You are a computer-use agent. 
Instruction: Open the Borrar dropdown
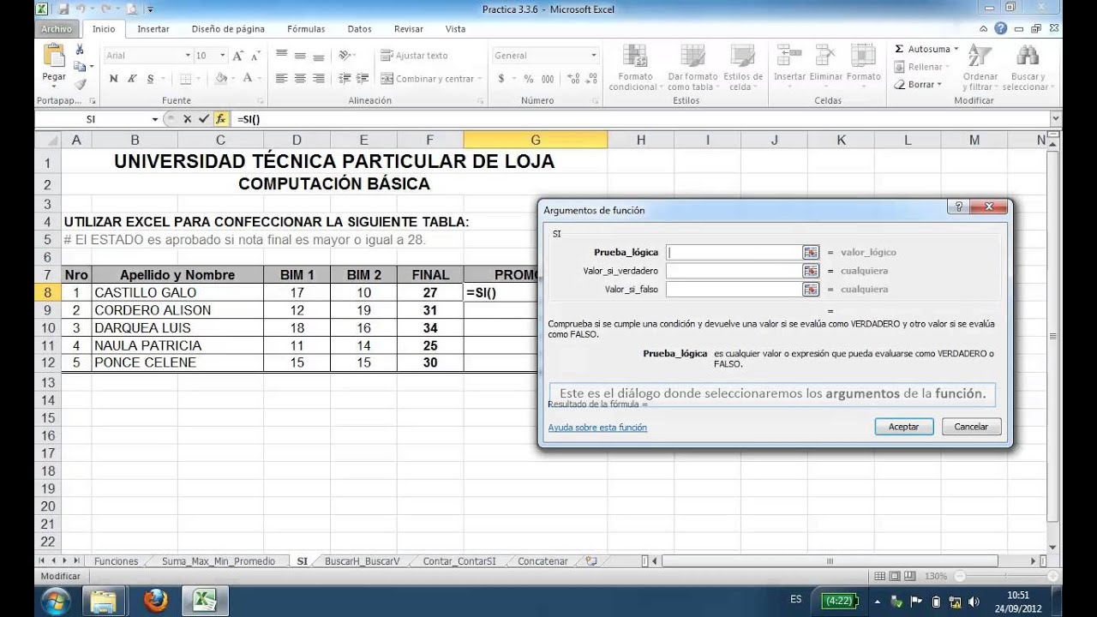point(918,85)
